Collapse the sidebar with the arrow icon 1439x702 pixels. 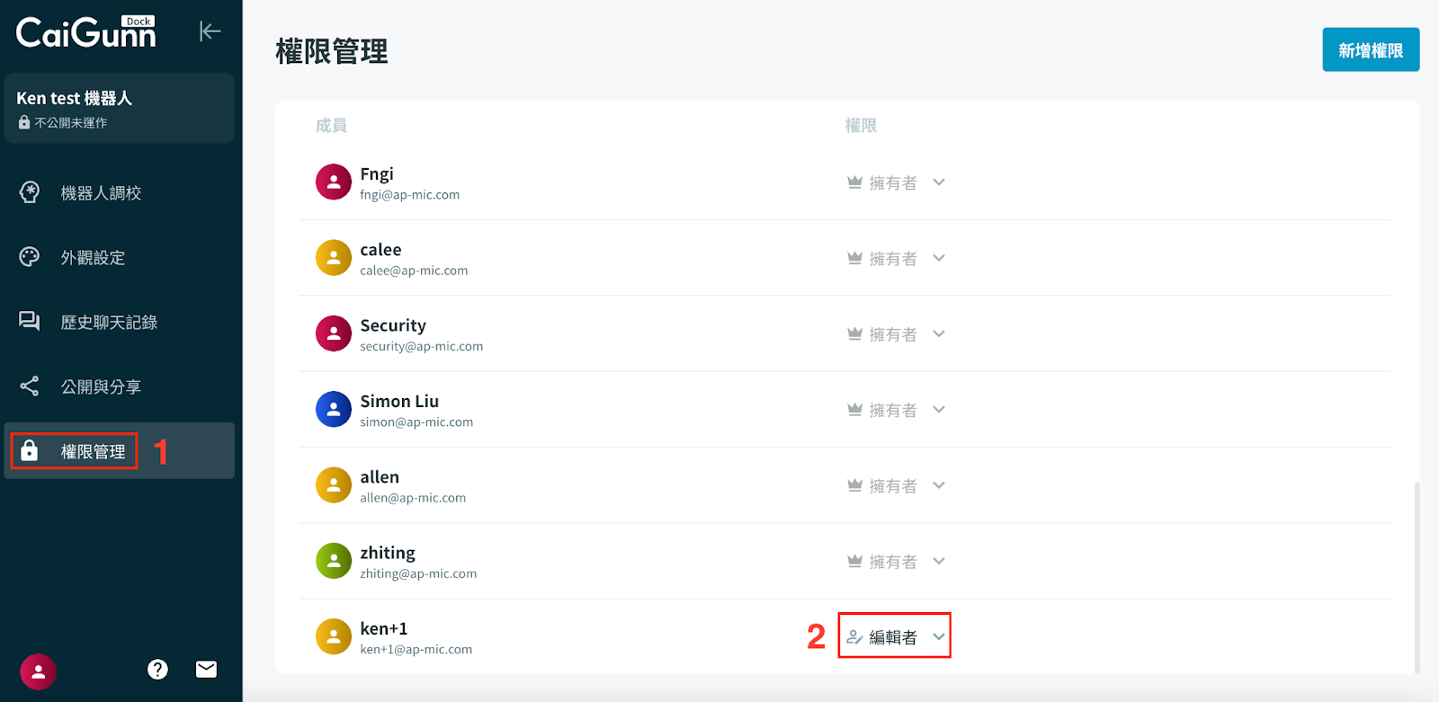click(x=210, y=31)
